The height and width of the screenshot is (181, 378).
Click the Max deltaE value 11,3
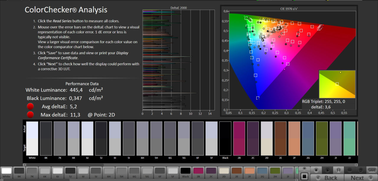74,115
